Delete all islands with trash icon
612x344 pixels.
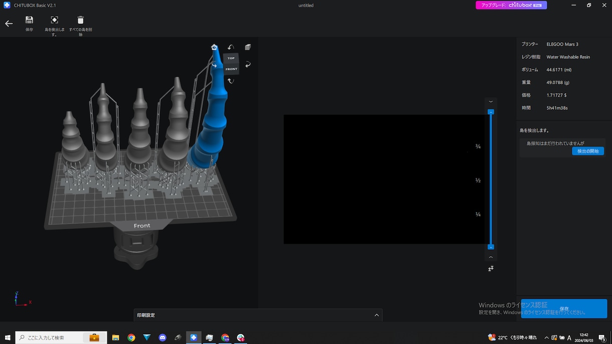pos(80,26)
